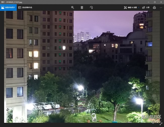Open the three-dot more options menu
This screenshot has height=127, width=164.
(161, 8)
